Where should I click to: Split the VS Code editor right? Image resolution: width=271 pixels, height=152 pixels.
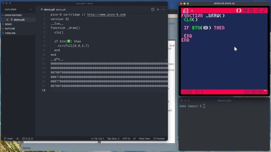[x=152, y=9]
